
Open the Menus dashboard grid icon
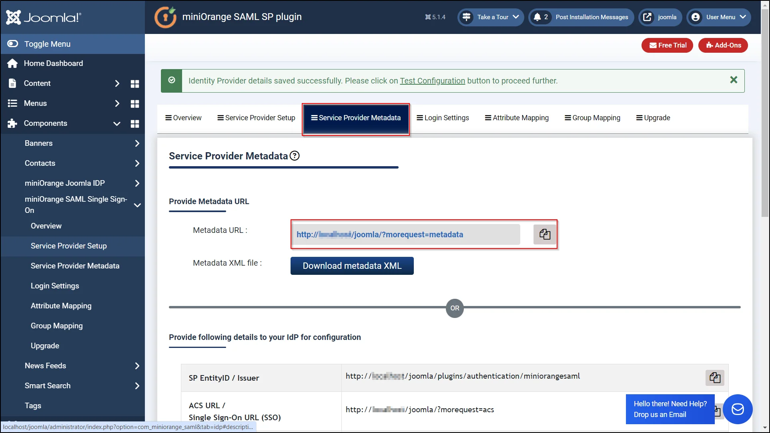(x=135, y=103)
